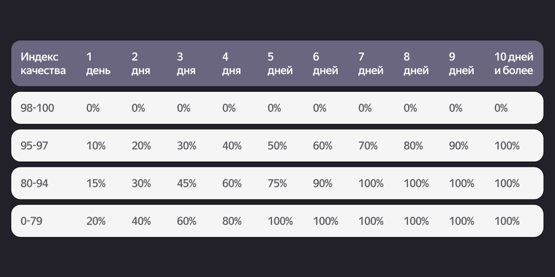
Task: Click the "Индекс качества" column header
Action: (x=43, y=63)
